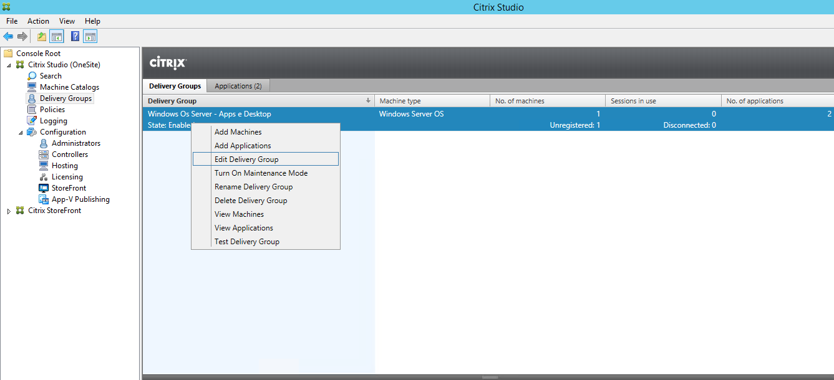The height and width of the screenshot is (380, 834).
Task: Toggle Show/Hide Console Tree toolbar icon
Action: pos(57,37)
